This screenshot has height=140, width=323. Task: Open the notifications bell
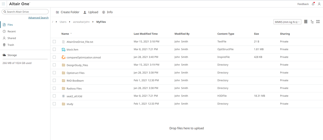(x=313, y=4)
